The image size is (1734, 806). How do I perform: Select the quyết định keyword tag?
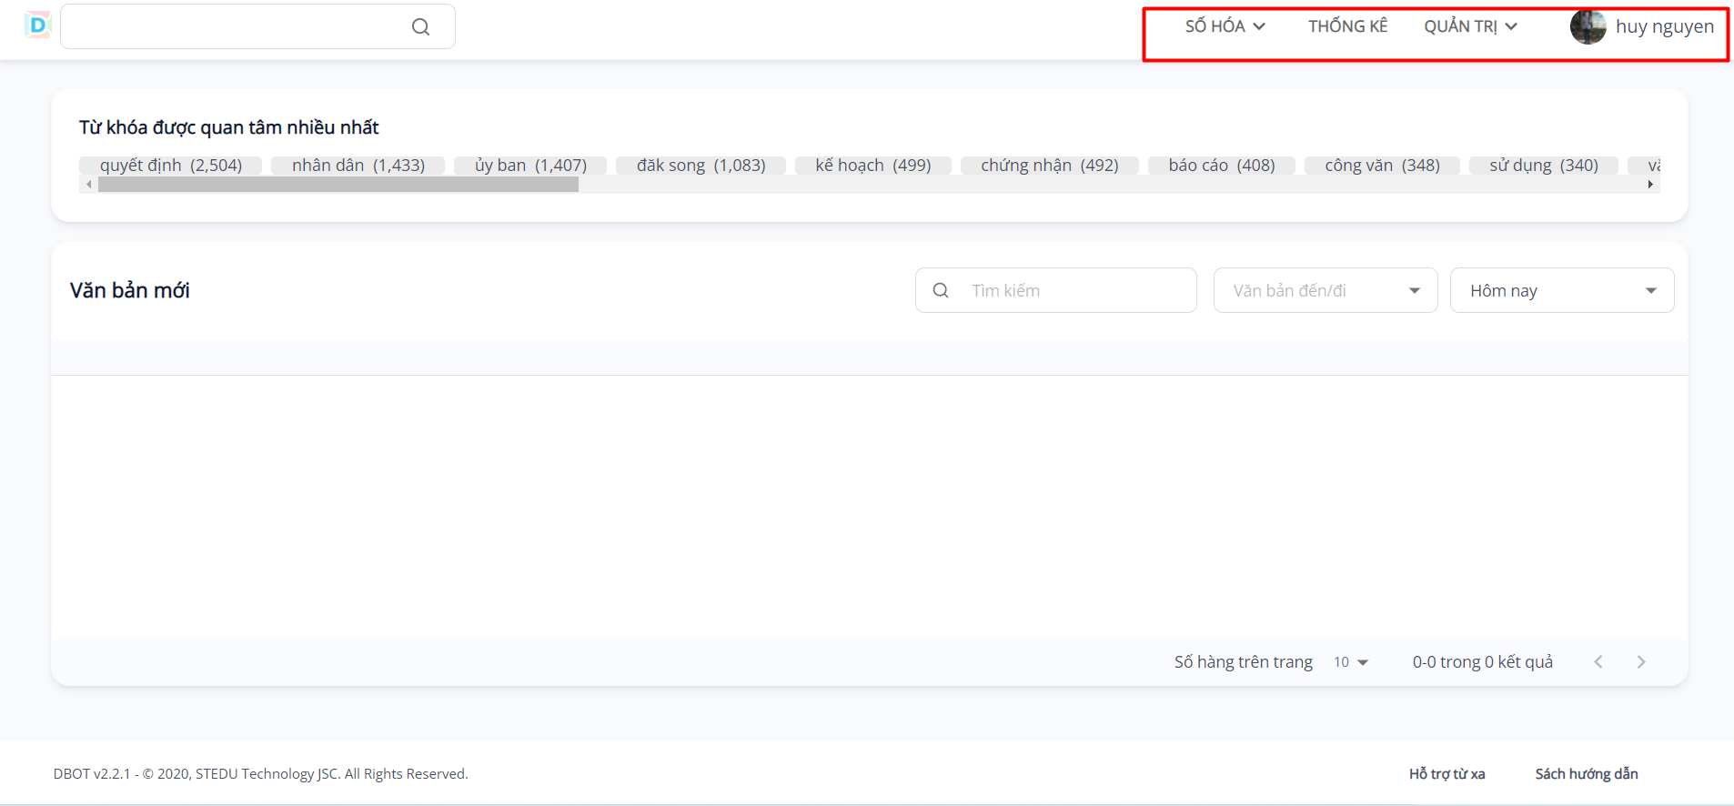pos(171,165)
